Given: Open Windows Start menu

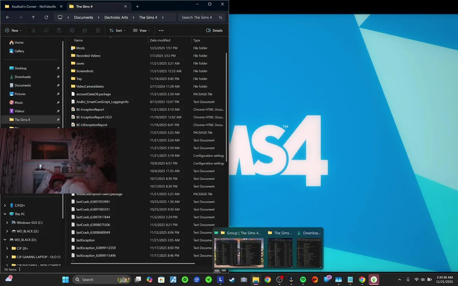Looking at the screenshot, I should click(x=66, y=280).
